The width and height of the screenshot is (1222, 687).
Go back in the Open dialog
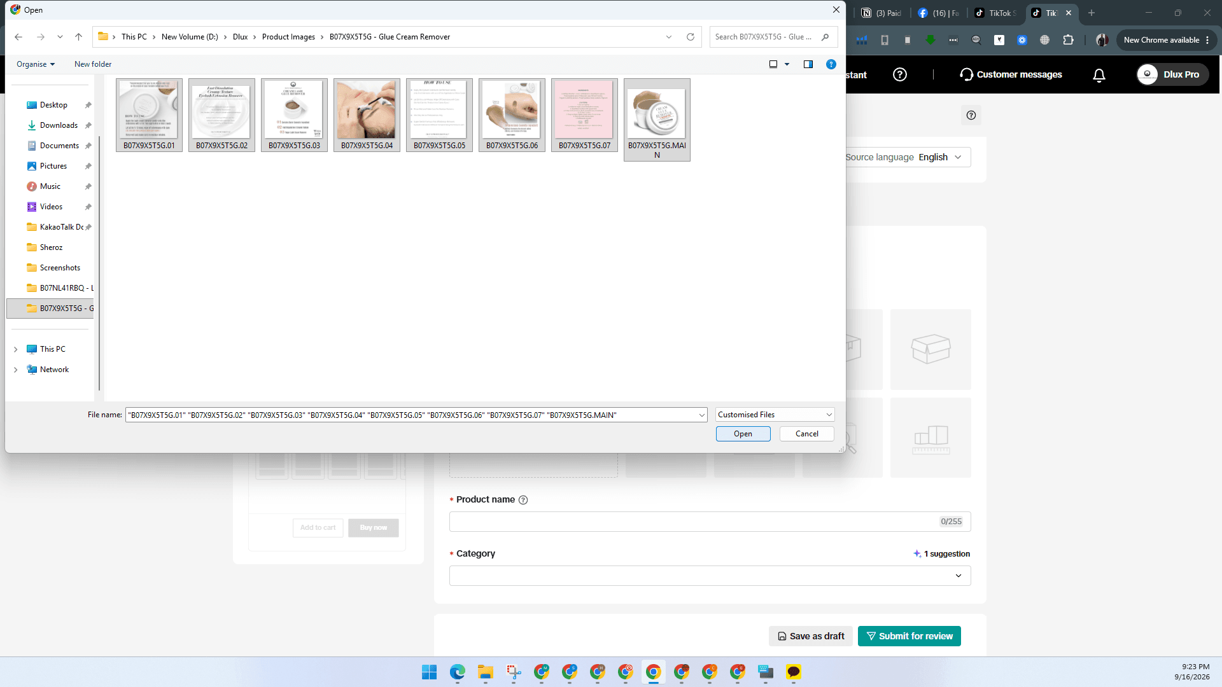[x=18, y=37]
